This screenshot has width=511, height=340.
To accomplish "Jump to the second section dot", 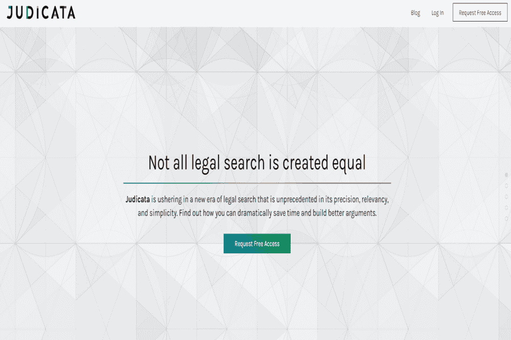I will [506, 186].
